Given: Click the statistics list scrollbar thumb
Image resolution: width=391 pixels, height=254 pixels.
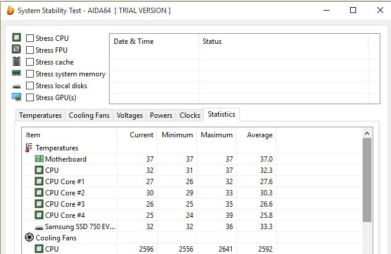Looking at the screenshot, I should 367,180.
